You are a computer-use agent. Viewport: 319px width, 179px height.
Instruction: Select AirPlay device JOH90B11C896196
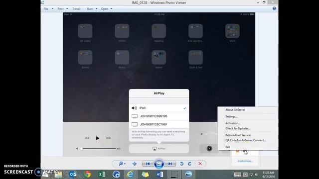tap(159, 116)
